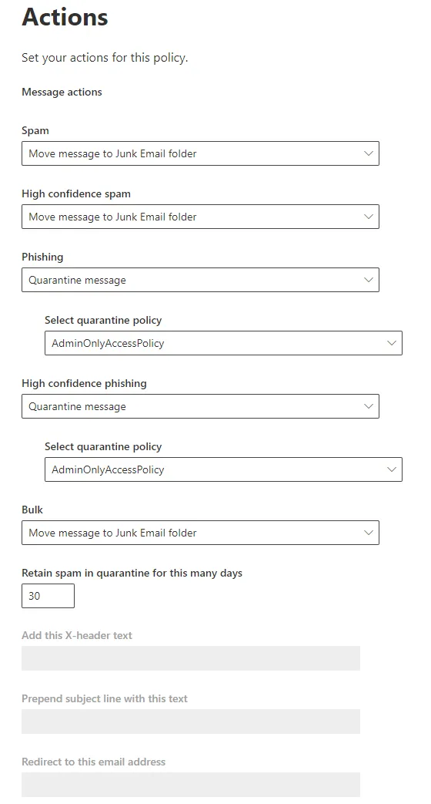Expand Phishing's quarantine policy selector

tap(223, 343)
